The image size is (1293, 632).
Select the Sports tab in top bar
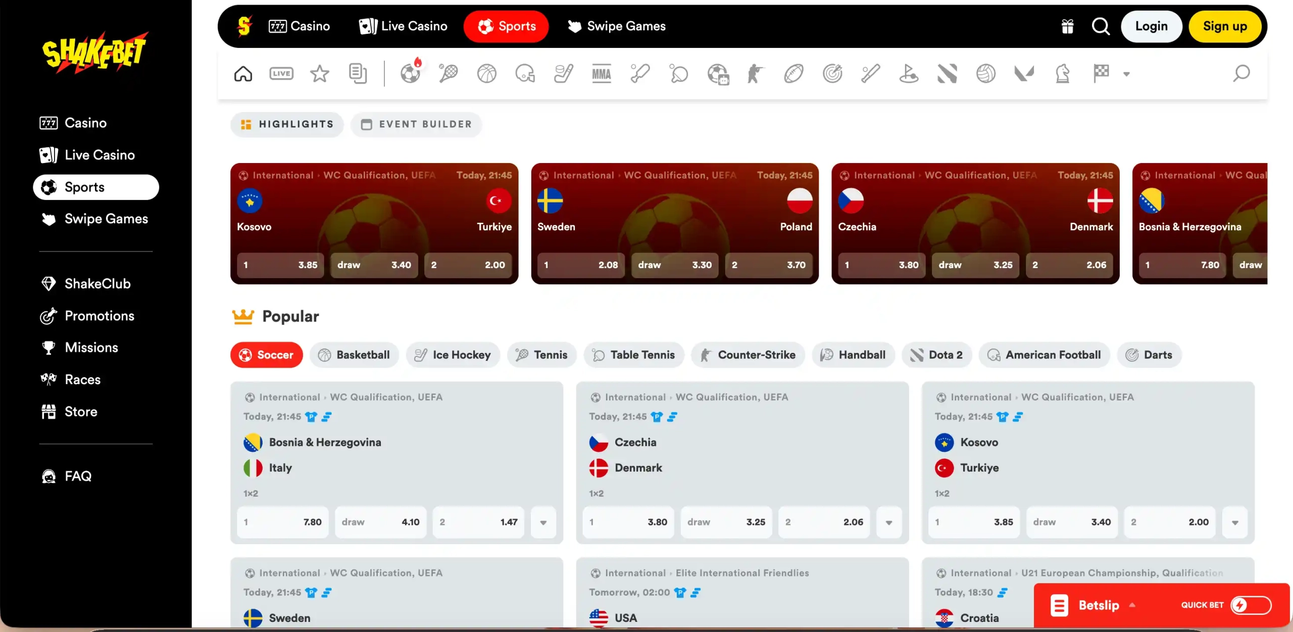[x=506, y=26]
